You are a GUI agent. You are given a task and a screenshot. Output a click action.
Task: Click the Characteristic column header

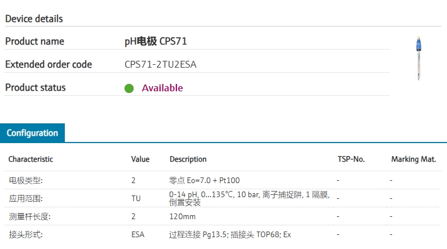(x=30, y=159)
